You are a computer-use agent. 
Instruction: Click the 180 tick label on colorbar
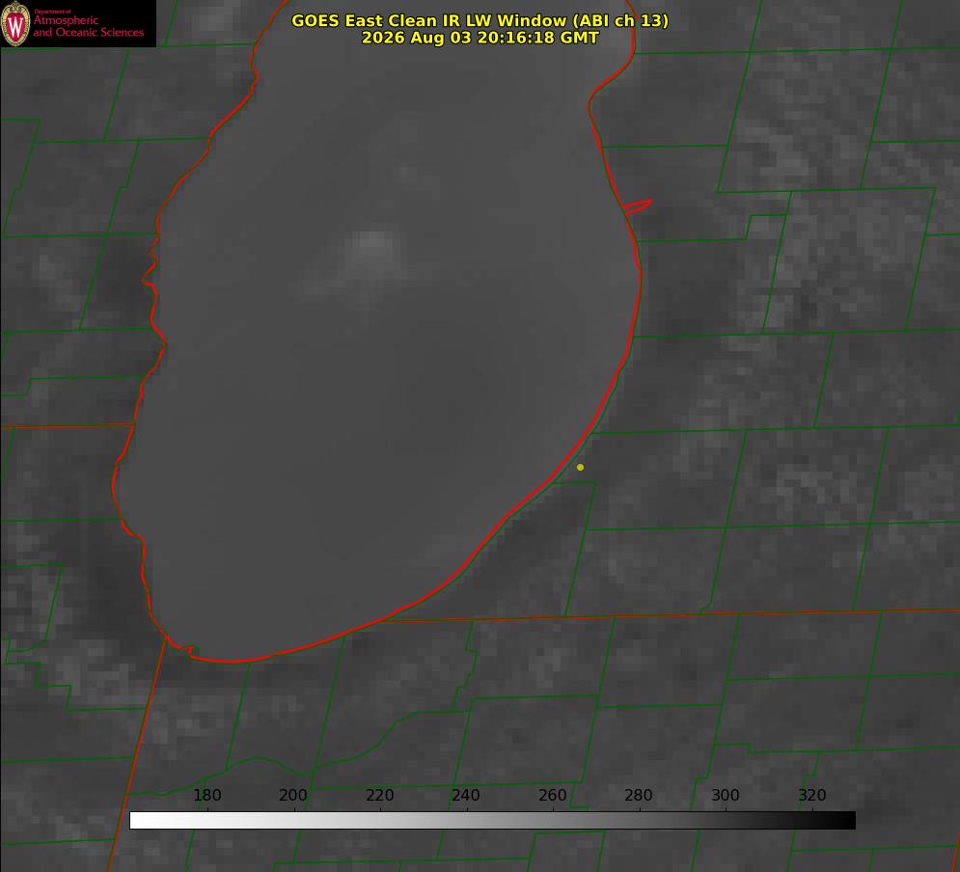(x=206, y=795)
